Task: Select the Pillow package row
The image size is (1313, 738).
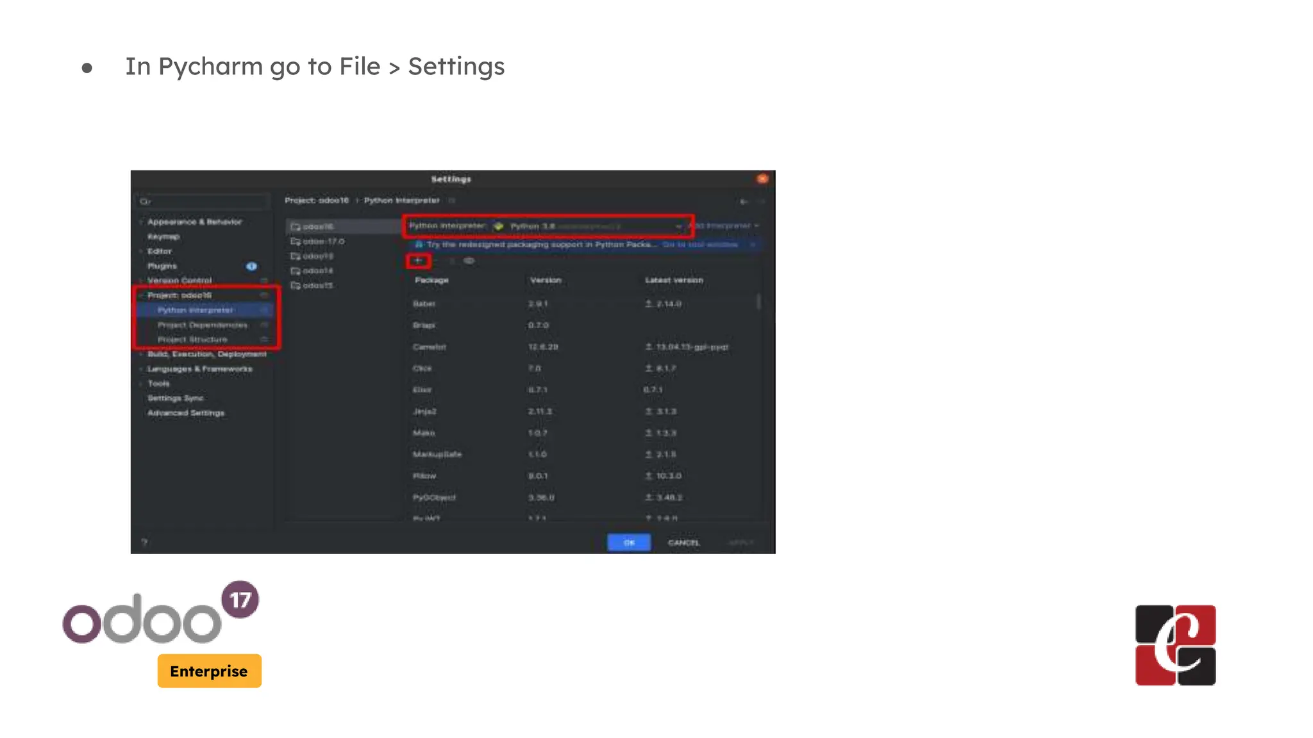Action: point(581,476)
